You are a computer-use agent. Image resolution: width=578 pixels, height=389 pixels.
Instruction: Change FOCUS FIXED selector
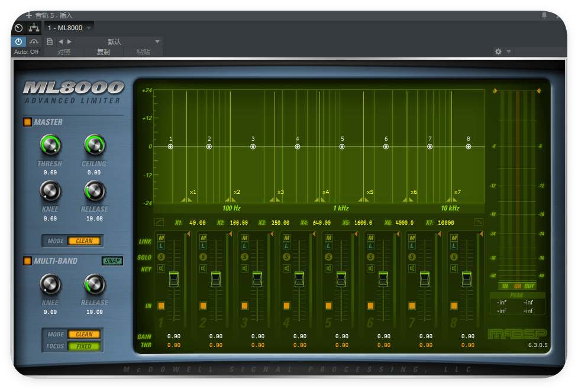tap(84, 346)
